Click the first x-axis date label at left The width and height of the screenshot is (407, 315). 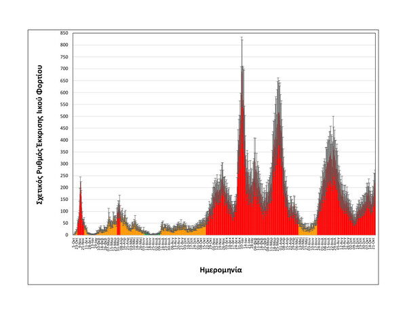[x=74, y=241]
